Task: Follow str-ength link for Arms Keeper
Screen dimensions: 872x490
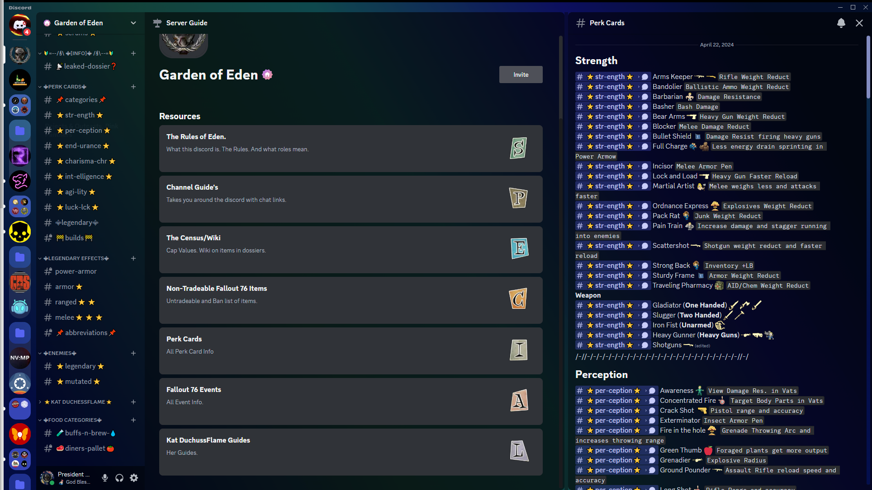Action: pos(612,77)
